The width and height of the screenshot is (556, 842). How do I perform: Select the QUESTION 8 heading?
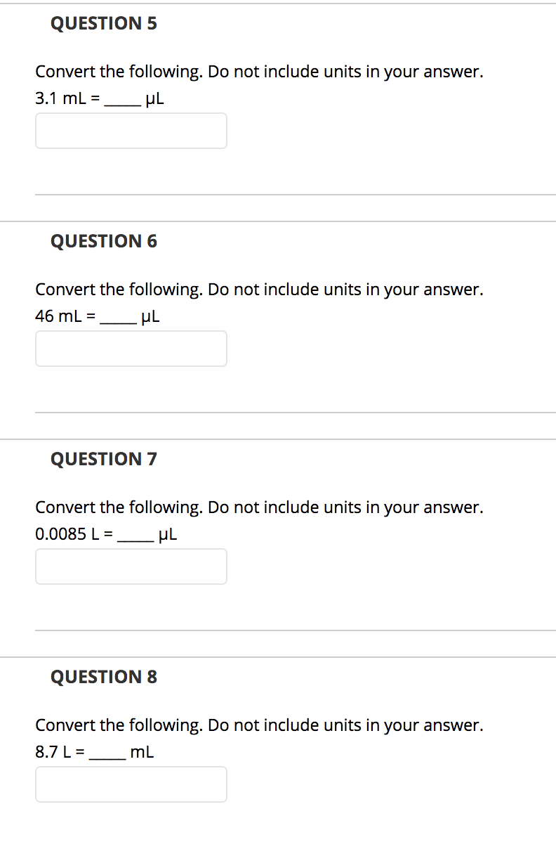(x=104, y=677)
